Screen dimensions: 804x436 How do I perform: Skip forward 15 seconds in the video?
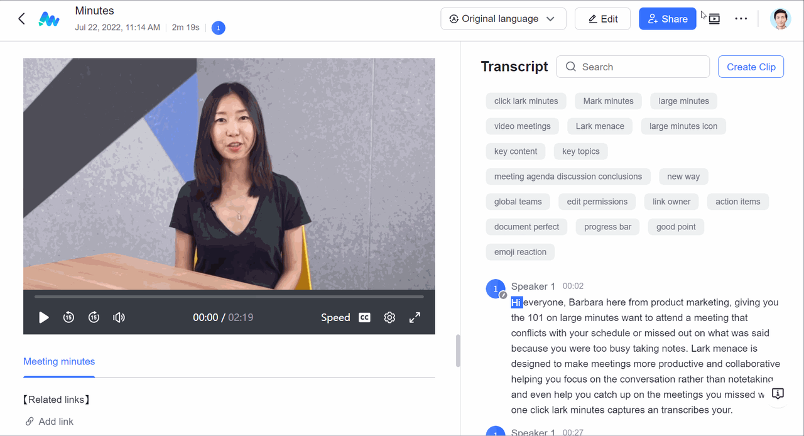tap(94, 317)
